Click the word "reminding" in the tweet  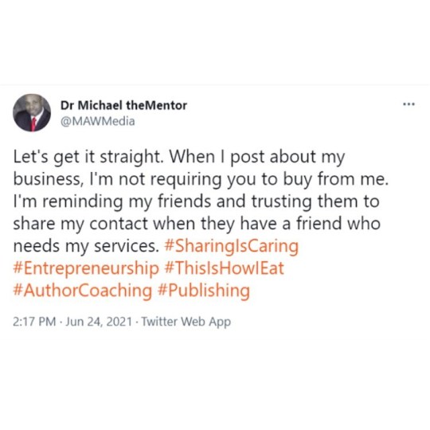(x=83, y=202)
